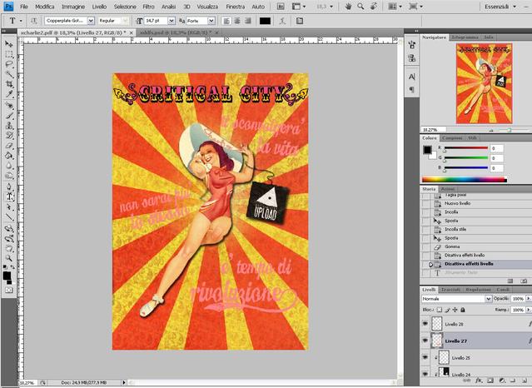The height and width of the screenshot is (388, 532).
Task: Select the Lasso tool
Action: [x=9, y=64]
